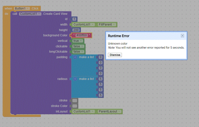Click the 'longClickable' parameter label
The image size is (199, 127).
point(58,52)
